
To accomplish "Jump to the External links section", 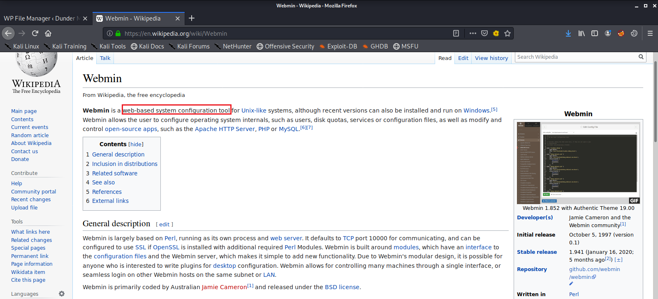I will [110, 201].
